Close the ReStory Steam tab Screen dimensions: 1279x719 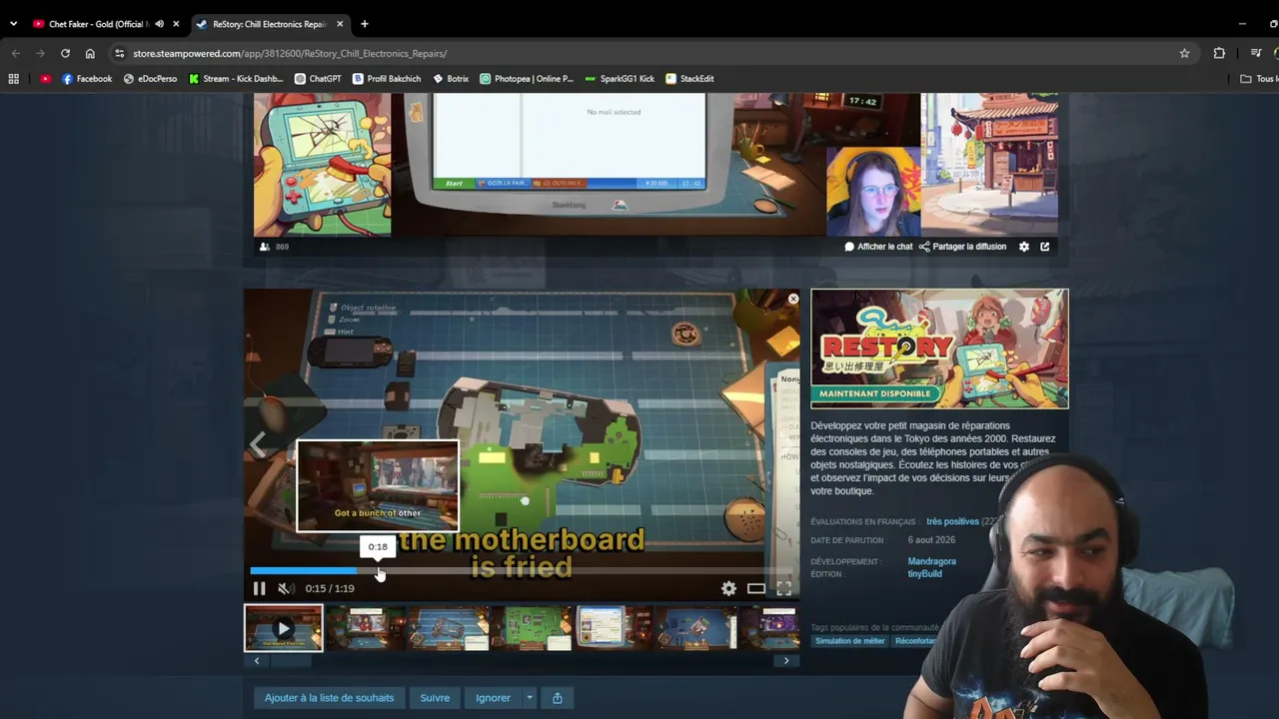pyautogui.click(x=340, y=24)
